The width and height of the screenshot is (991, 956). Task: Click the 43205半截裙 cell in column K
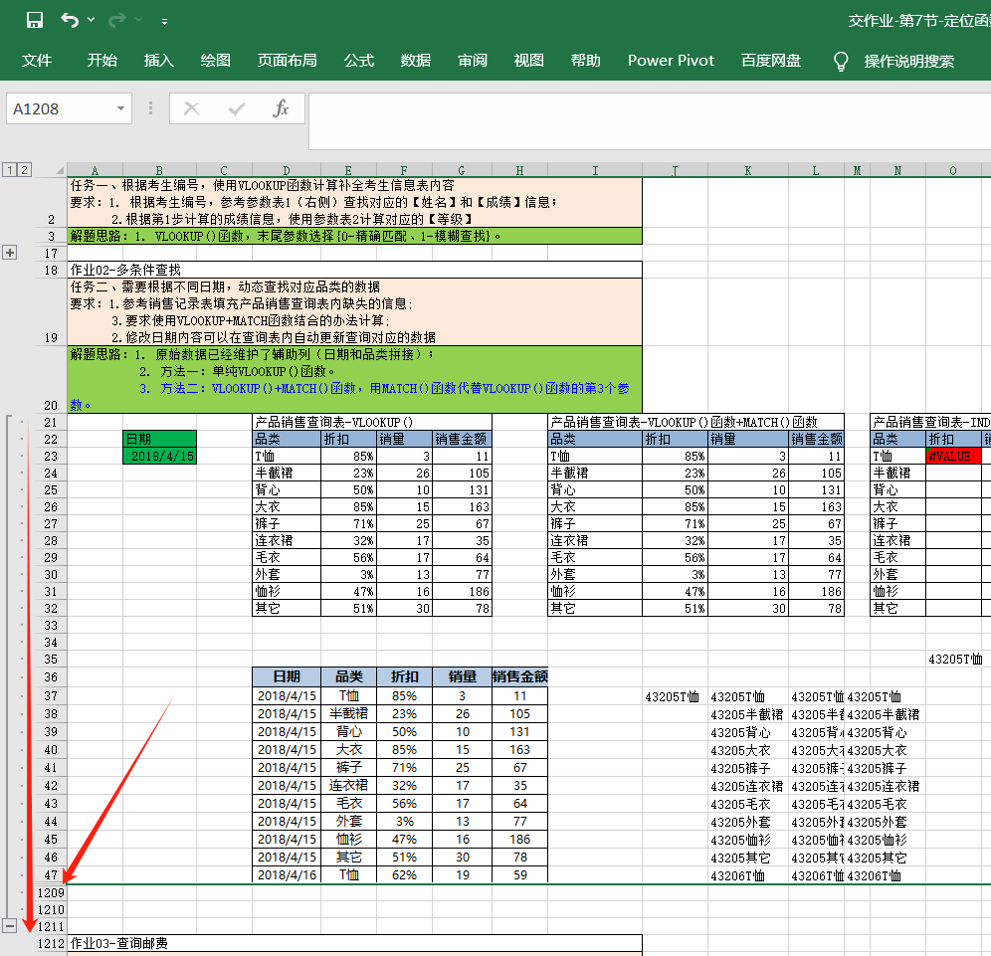(747, 714)
